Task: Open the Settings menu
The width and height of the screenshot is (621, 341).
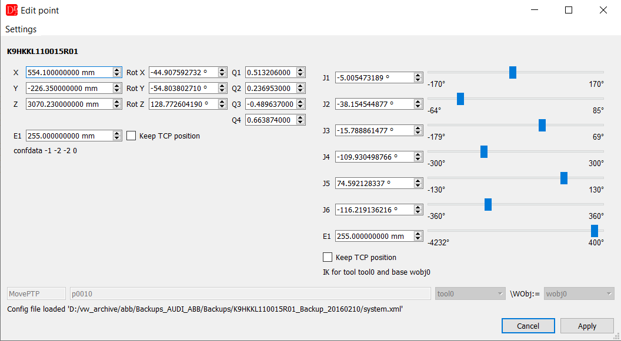Action: pos(21,29)
